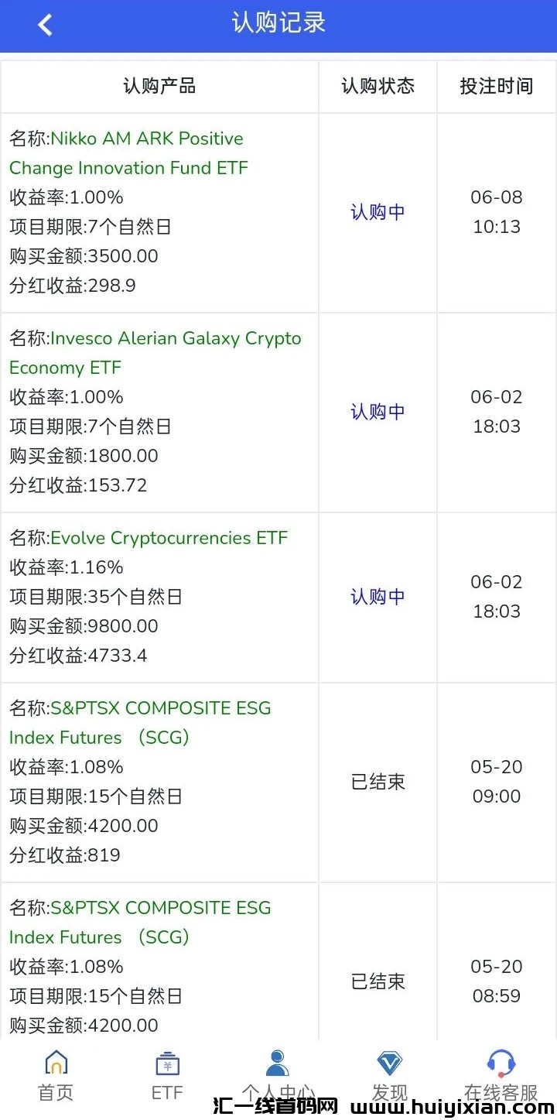Tap the ETF yen icon
557x1120 pixels.
pos(167,1063)
